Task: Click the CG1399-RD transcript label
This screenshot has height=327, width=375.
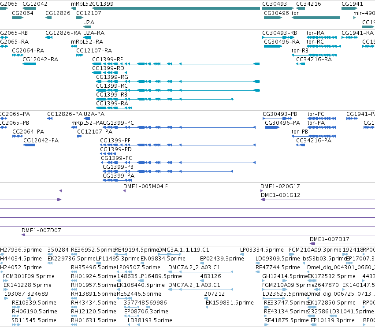Action: (108, 68)
